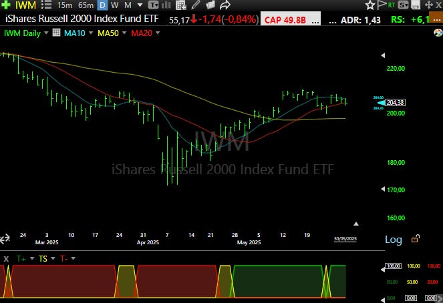Click the May 2025 date axis label
Viewport: 443px width, 303px height.
click(249, 242)
